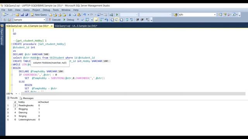Select the SQLQuery2.sql tab
Screen dimensions: 248x139
point(28,26)
